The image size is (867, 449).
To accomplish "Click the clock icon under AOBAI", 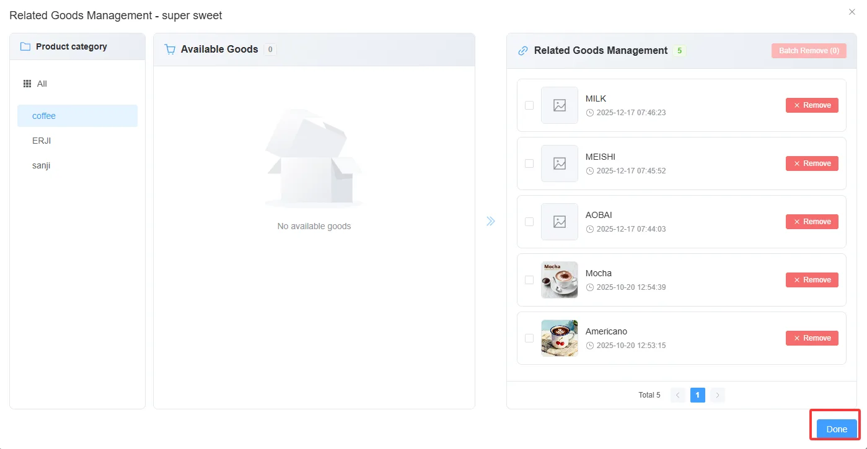I will pyautogui.click(x=589, y=229).
